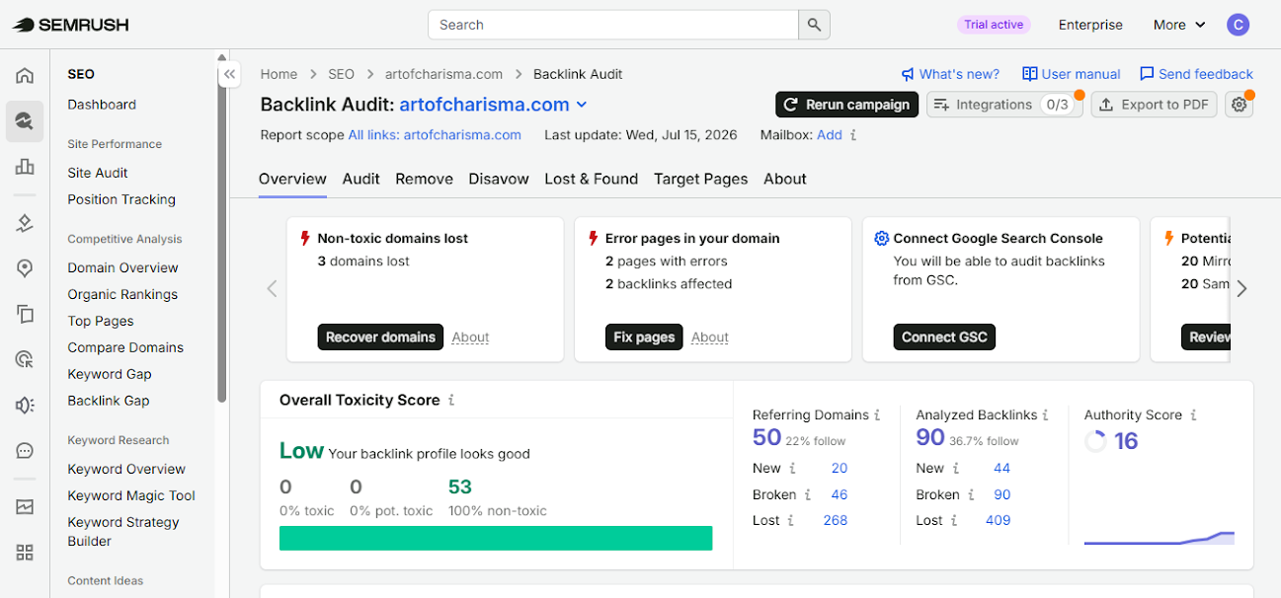Open report scope All links: artofcharisma.com

435,135
